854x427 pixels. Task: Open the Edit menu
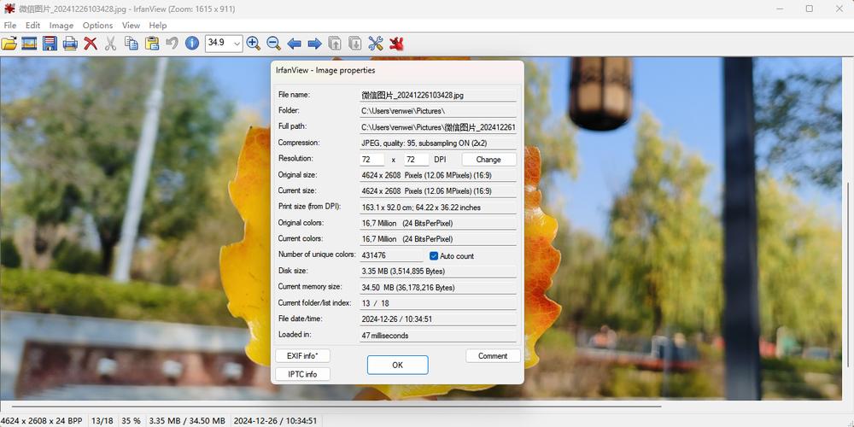pos(32,25)
